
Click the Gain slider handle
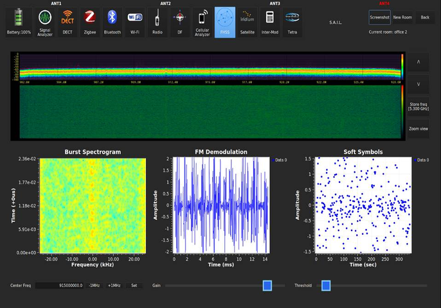[267, 286]
